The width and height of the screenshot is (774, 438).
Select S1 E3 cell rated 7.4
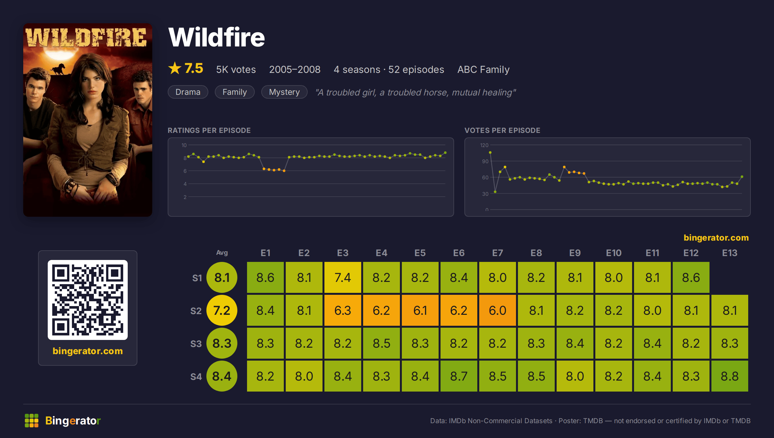click(343, 278)
